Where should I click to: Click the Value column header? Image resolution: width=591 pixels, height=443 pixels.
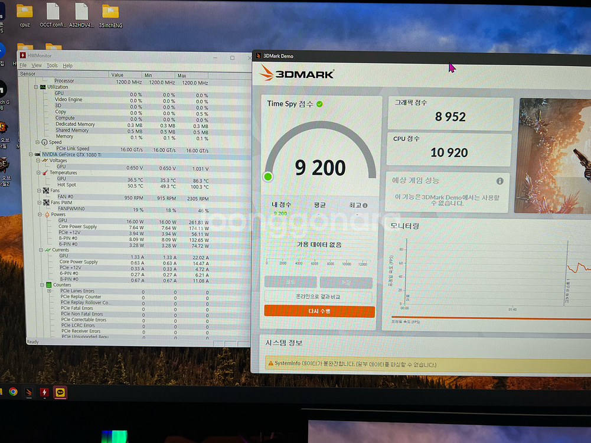[126, 74]
